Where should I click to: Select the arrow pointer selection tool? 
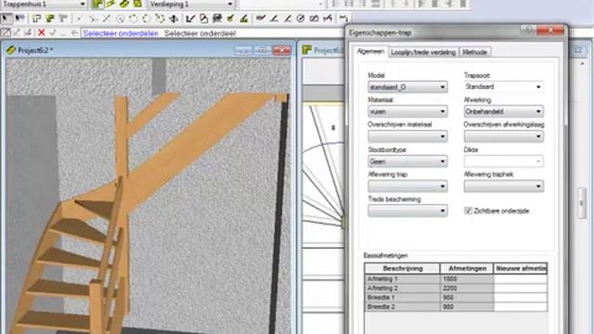(x=6, y=19)
